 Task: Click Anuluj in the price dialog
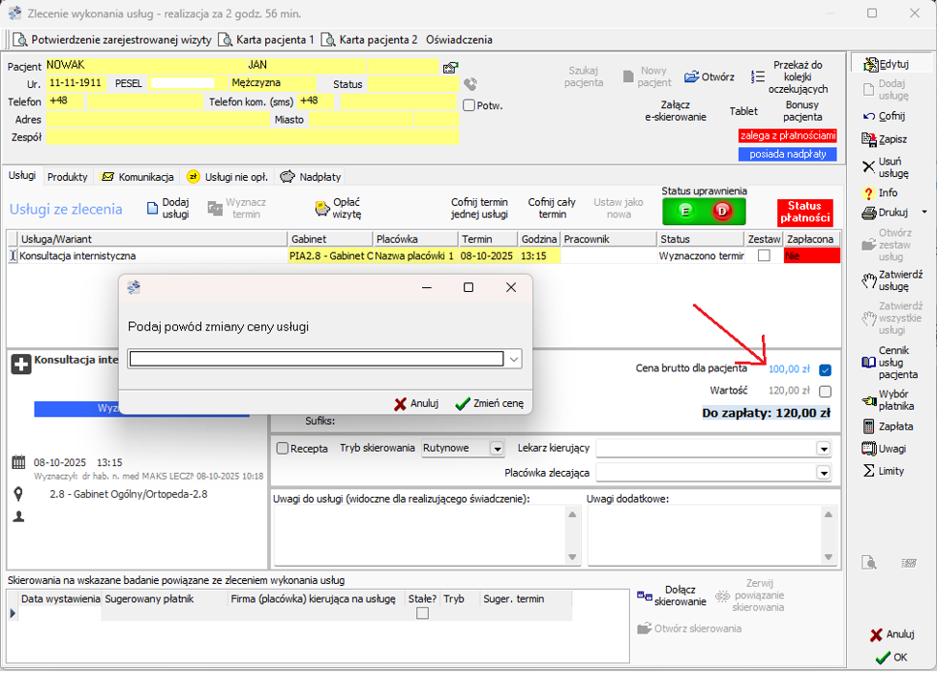[x=416, y=403]
